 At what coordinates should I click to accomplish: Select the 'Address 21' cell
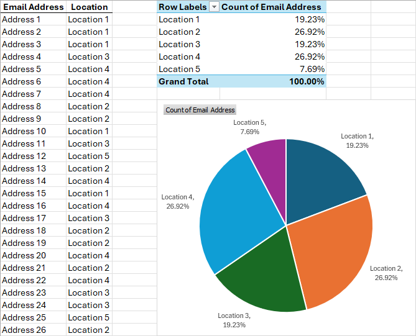click(33, 268)
